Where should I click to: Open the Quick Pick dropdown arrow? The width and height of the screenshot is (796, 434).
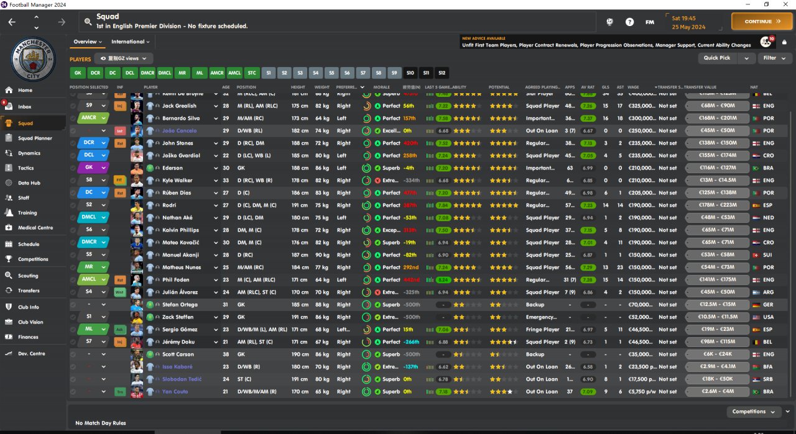746,58
